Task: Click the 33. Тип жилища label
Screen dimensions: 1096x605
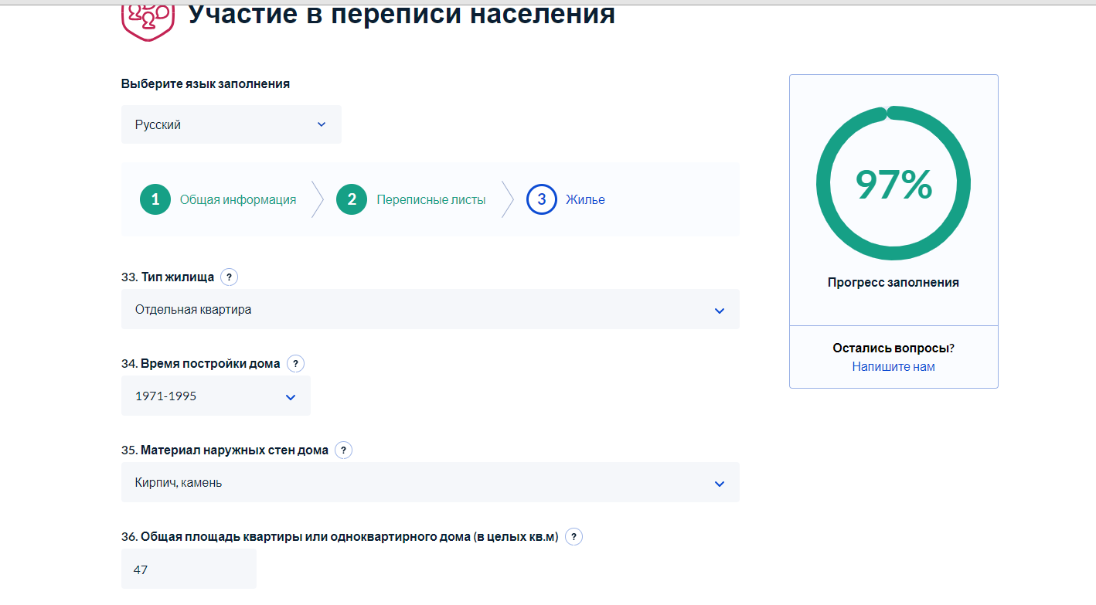Action: 168,277
